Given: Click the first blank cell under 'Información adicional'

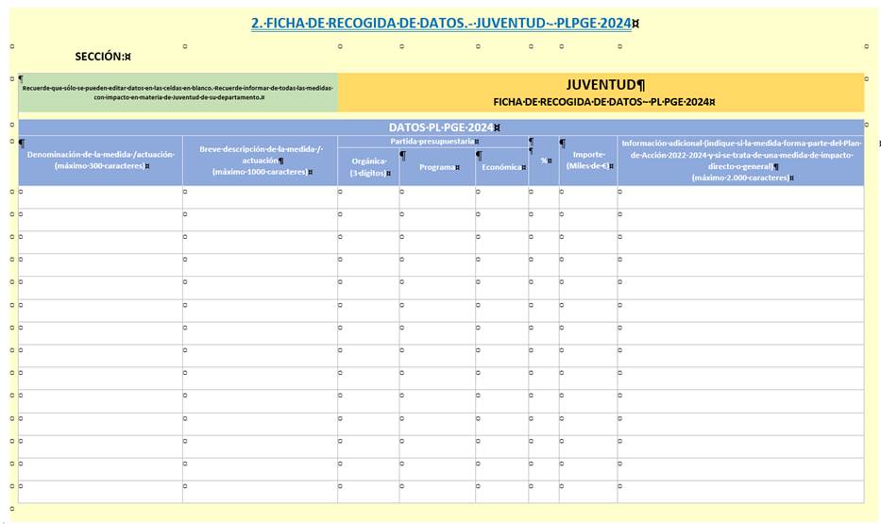Looking at the screenshot, I should tap(741, 197).
